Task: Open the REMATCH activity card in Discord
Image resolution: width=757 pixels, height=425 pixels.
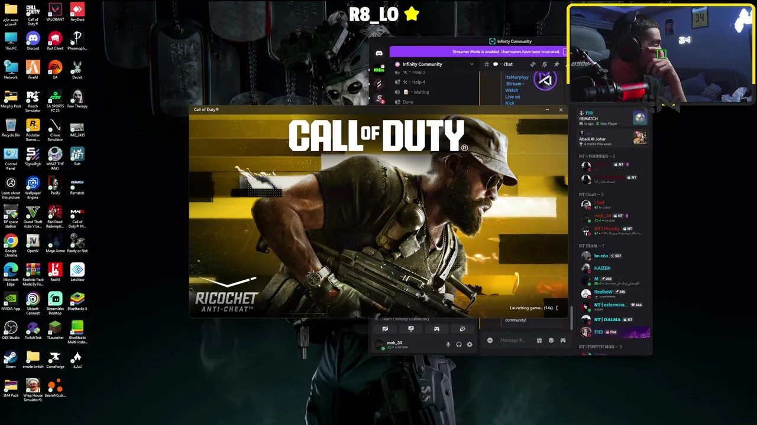Action: click(x=613, y=118)
